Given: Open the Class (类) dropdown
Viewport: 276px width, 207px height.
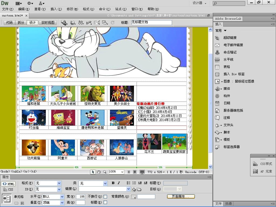Looking at the screenshot, I should click(x=105, y=183).
